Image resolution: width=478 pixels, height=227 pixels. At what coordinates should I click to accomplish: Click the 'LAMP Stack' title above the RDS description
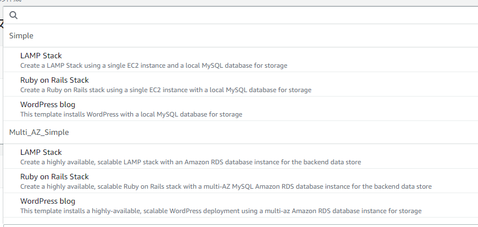41,152
